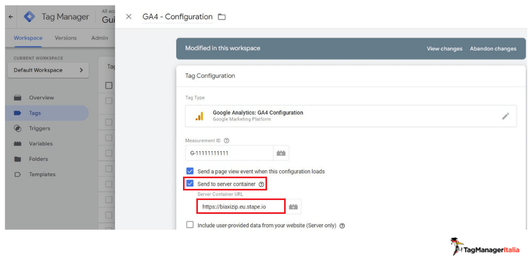Click the Triggers circle icon
Image resolution: width=532 pixels, height=266 pixels.
coord(18,128)
